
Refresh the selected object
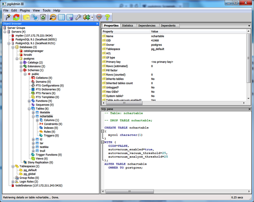16,17
